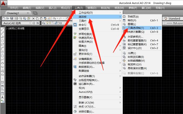Select 命令行 in the Tools menu
This screenshot has width=183, height=114.
[x=97, y=25]
